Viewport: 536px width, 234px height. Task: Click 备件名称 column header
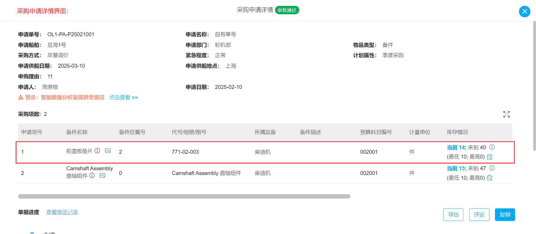(x=77, y=132)
